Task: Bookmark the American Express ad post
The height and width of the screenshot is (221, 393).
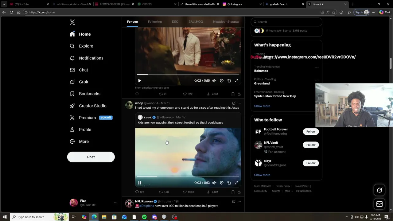Action: tap(233, 94)
